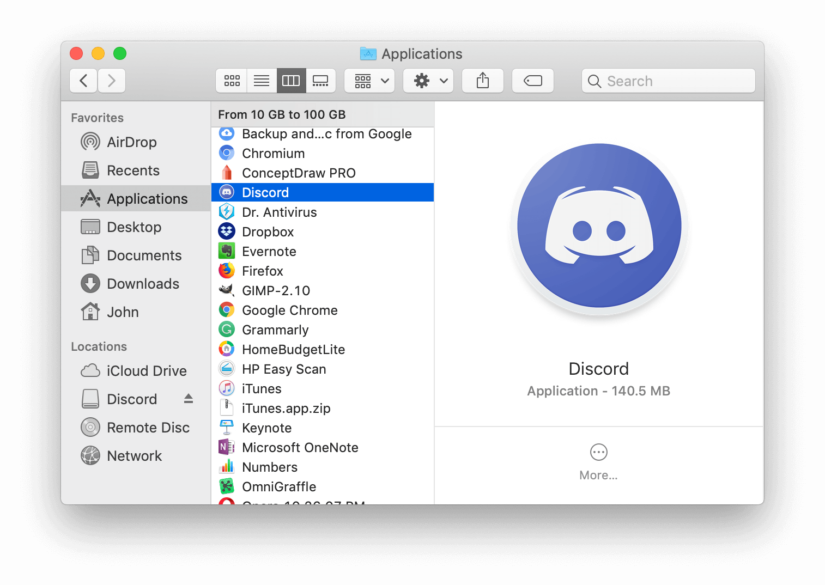Screen dimensions: 825x585
Task: Switch to list view
Action: (262, 81)
